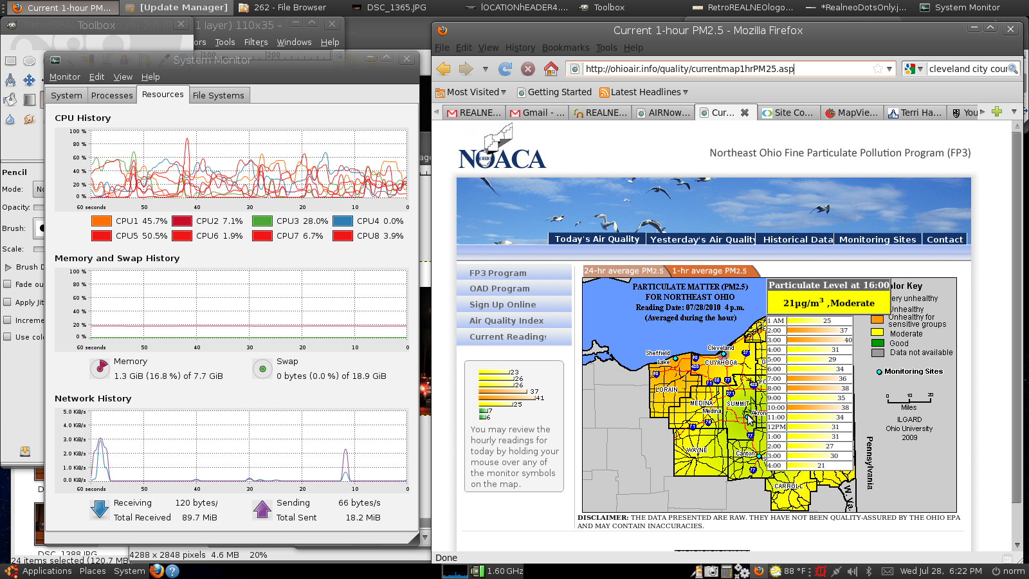This screenshot has width=1029, height=579.
Task: Open the calculator icon in bottom panel
Action: [x=727, y=571]
